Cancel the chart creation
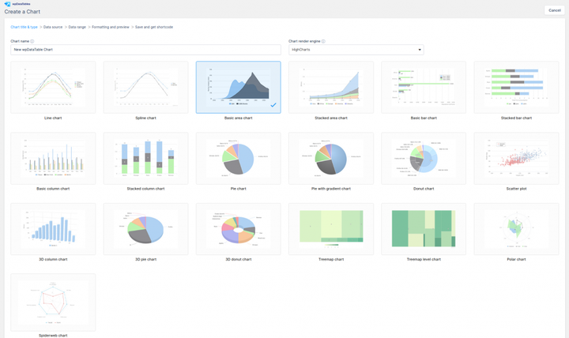The image size is (569, 338). 554,10
